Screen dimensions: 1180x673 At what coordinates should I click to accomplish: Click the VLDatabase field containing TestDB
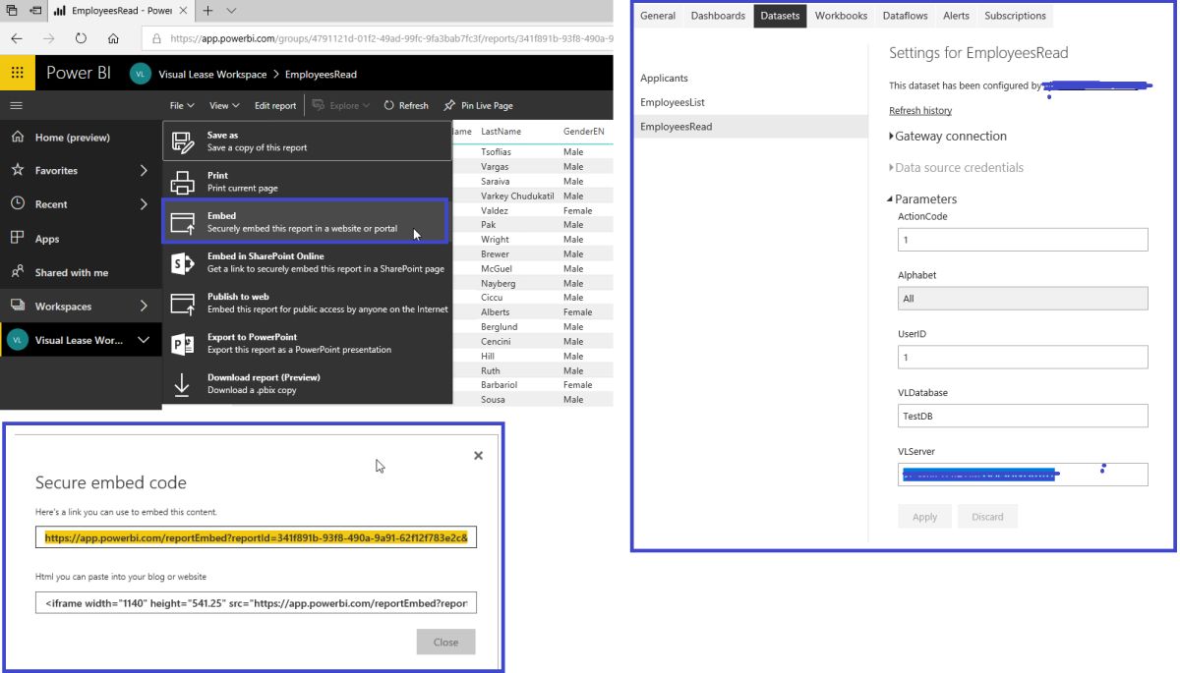1023,416
